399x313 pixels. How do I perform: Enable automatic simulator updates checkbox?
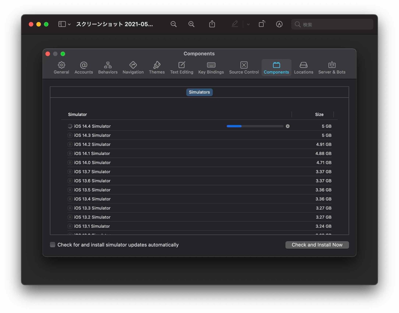[x=53, y=245]
